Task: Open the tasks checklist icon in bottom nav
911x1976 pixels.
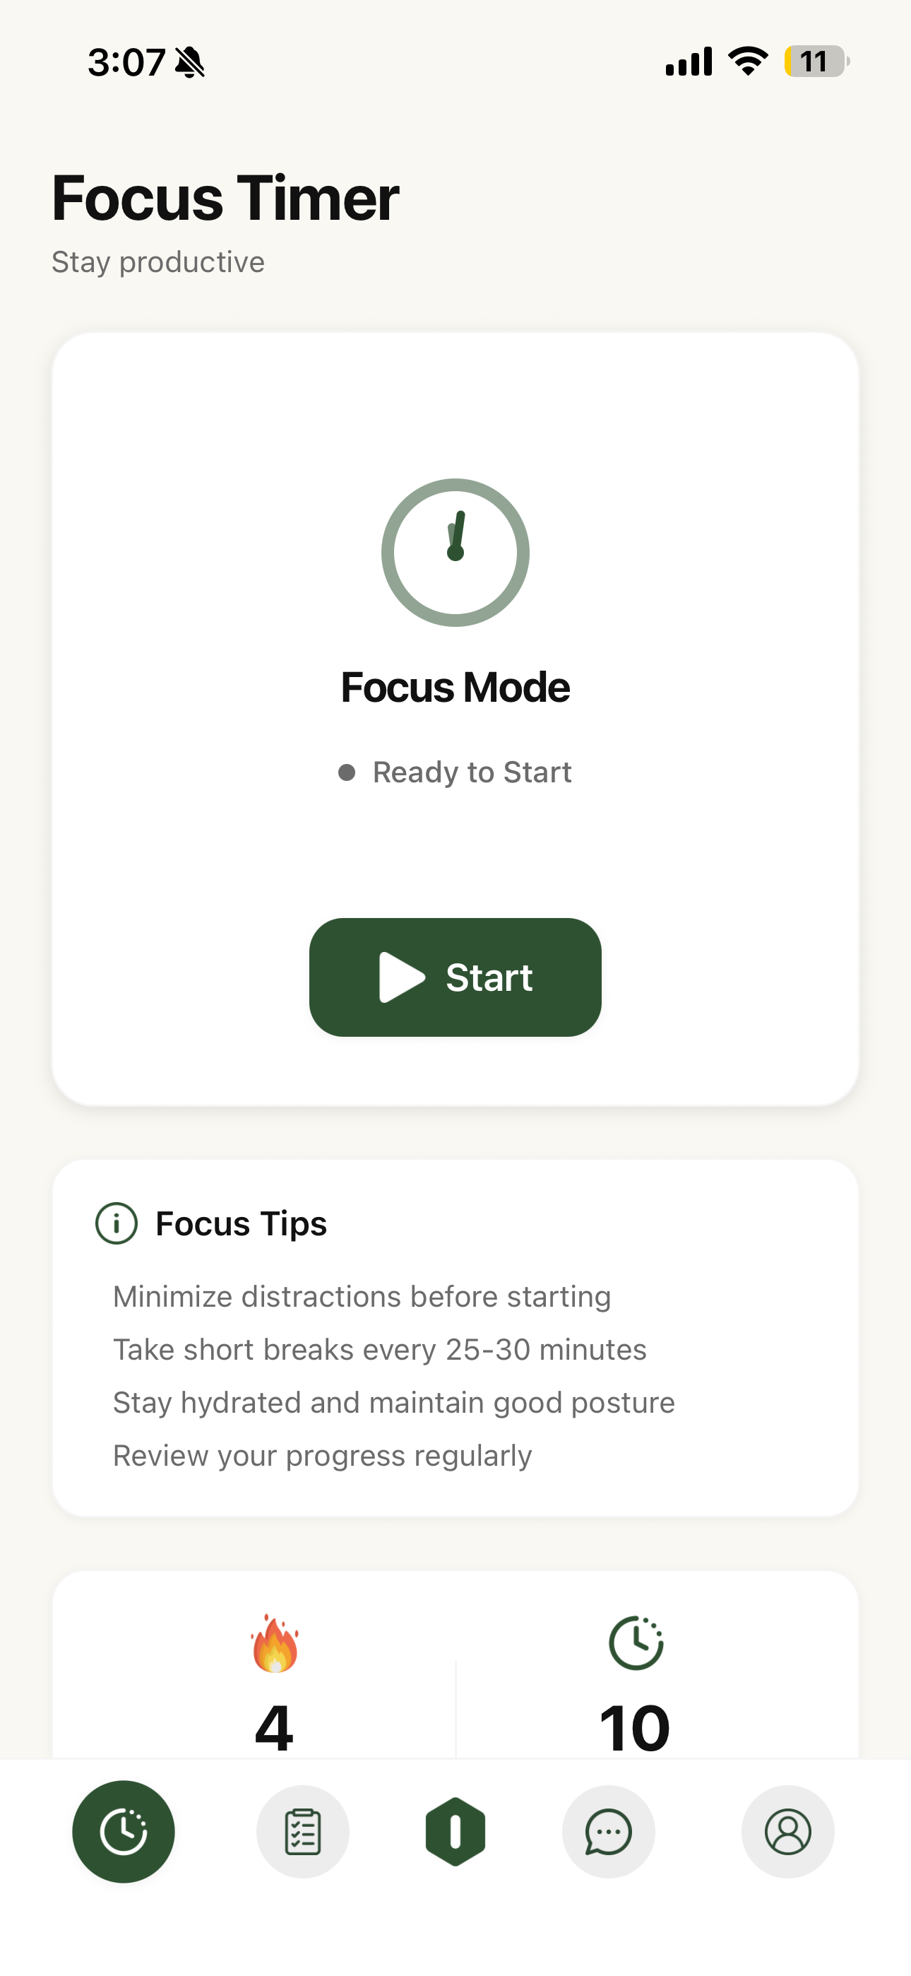Action: pos(303,1832)
